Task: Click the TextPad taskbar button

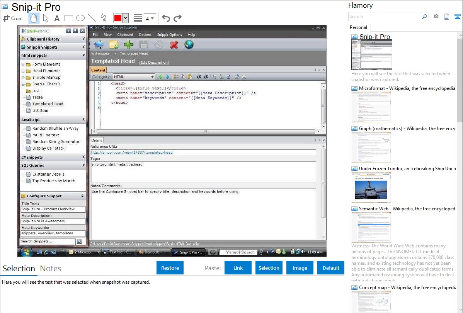Action: (x=118, y=252)
